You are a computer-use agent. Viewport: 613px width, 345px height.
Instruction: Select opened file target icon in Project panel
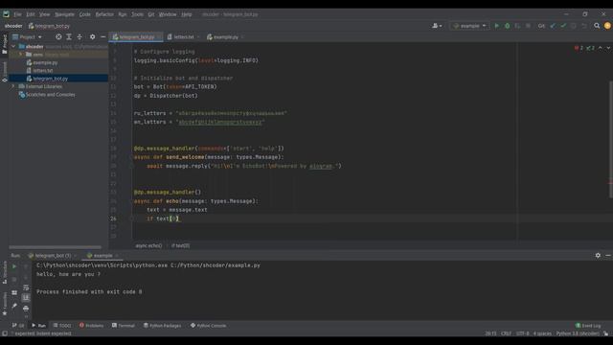[58, 36]
